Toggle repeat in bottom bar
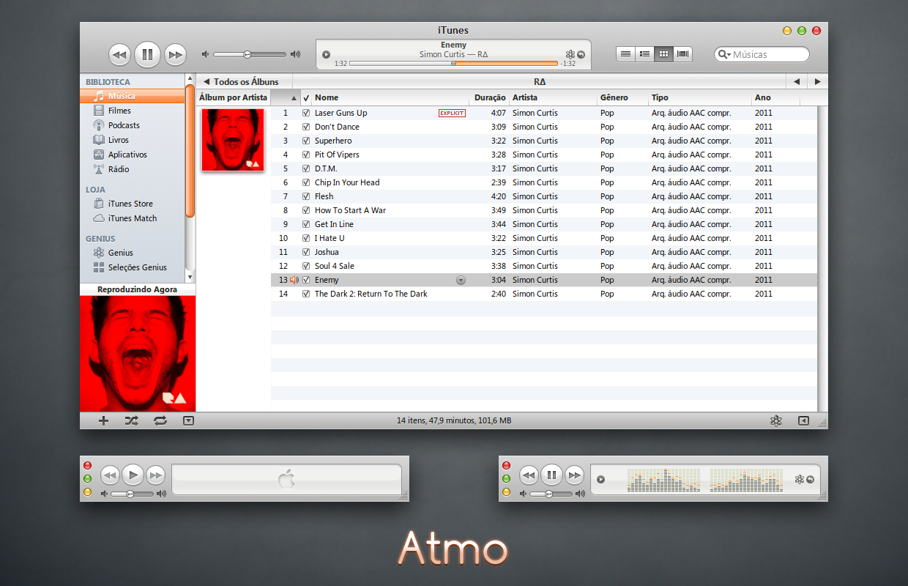 pos(160,420)
